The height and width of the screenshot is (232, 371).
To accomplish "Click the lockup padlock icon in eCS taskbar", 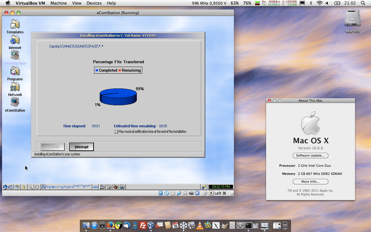I will click(x=24, y=187).
